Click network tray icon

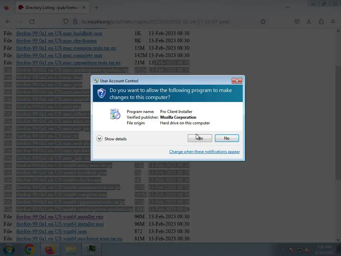click(299, 250)
